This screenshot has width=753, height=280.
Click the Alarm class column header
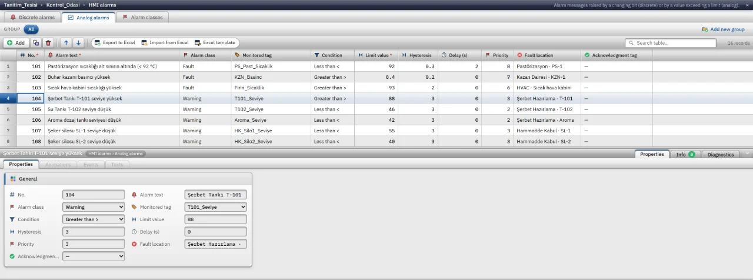coord(205,55)
